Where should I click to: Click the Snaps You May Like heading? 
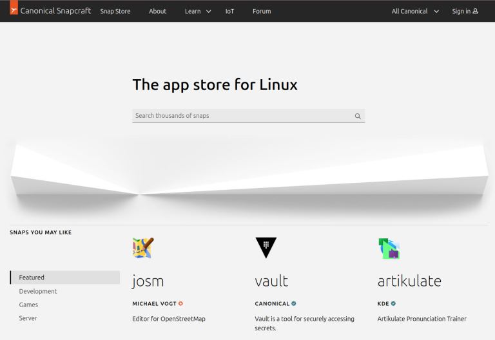tap(41, 232)
